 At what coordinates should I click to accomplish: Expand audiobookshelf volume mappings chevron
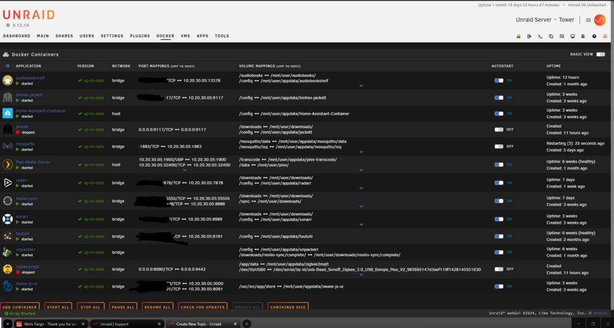361,86
